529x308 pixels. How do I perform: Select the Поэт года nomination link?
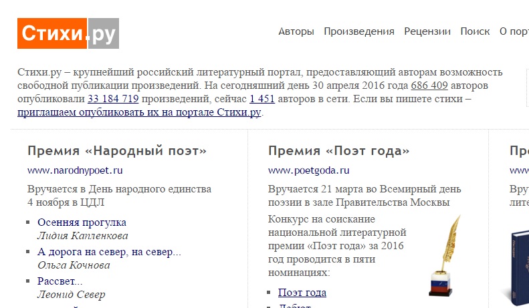tap(302, 293)
